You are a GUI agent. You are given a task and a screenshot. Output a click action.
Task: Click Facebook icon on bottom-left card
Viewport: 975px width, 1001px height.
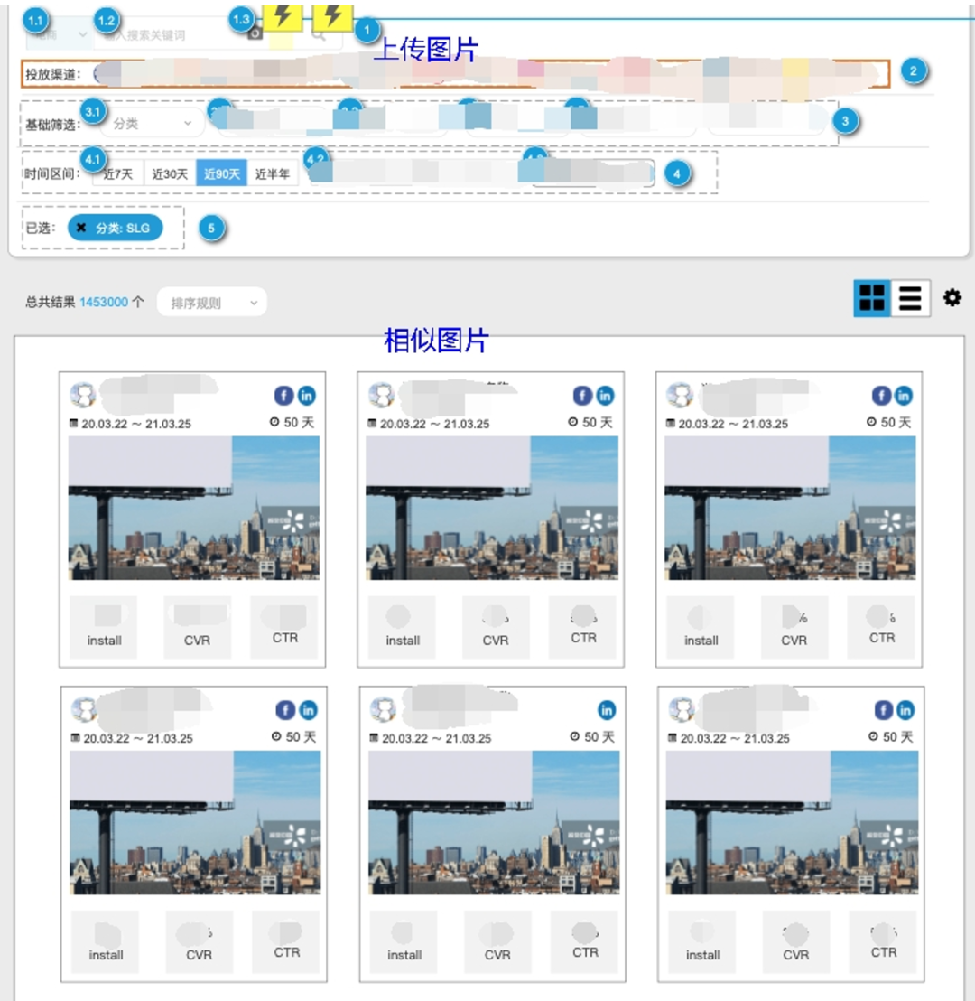click(x=285, y=710)
